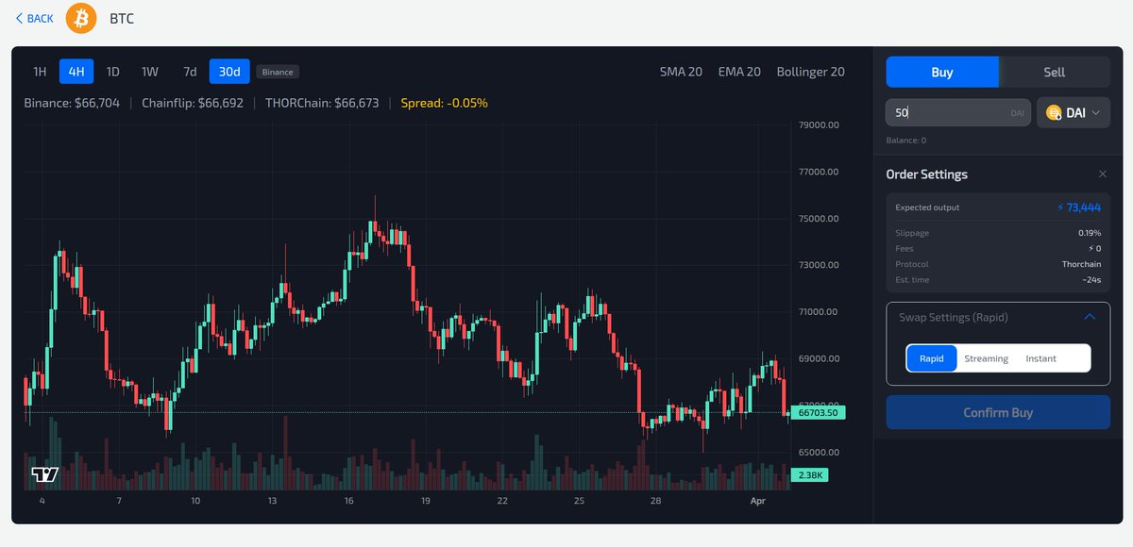Select the Rapid swap mode

(932, 358)
